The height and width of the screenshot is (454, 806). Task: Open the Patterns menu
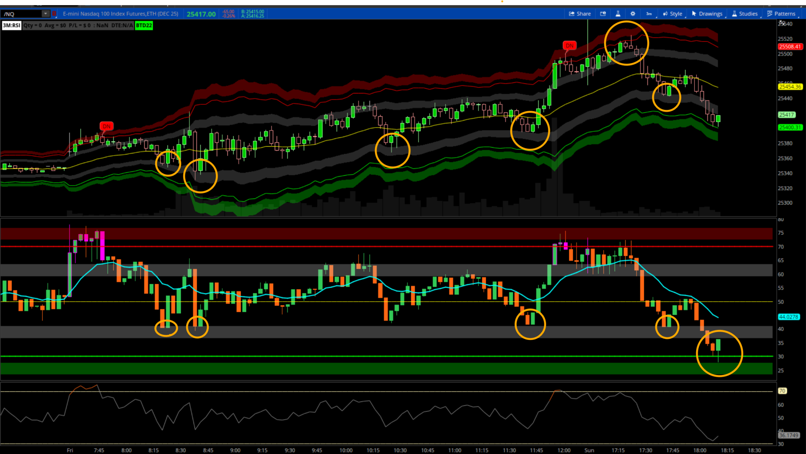pyautogui.click(x=781, y=14)
